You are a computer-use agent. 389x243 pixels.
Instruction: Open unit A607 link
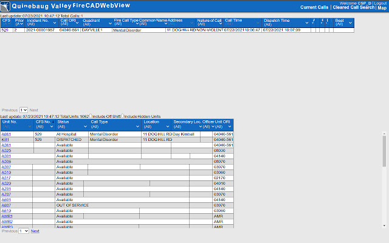click(x=6, y=205)
